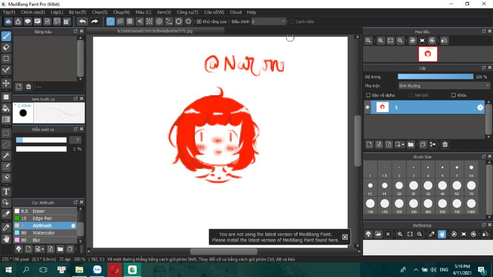Click the navigator thumbnail preview

tap(428, 54)
